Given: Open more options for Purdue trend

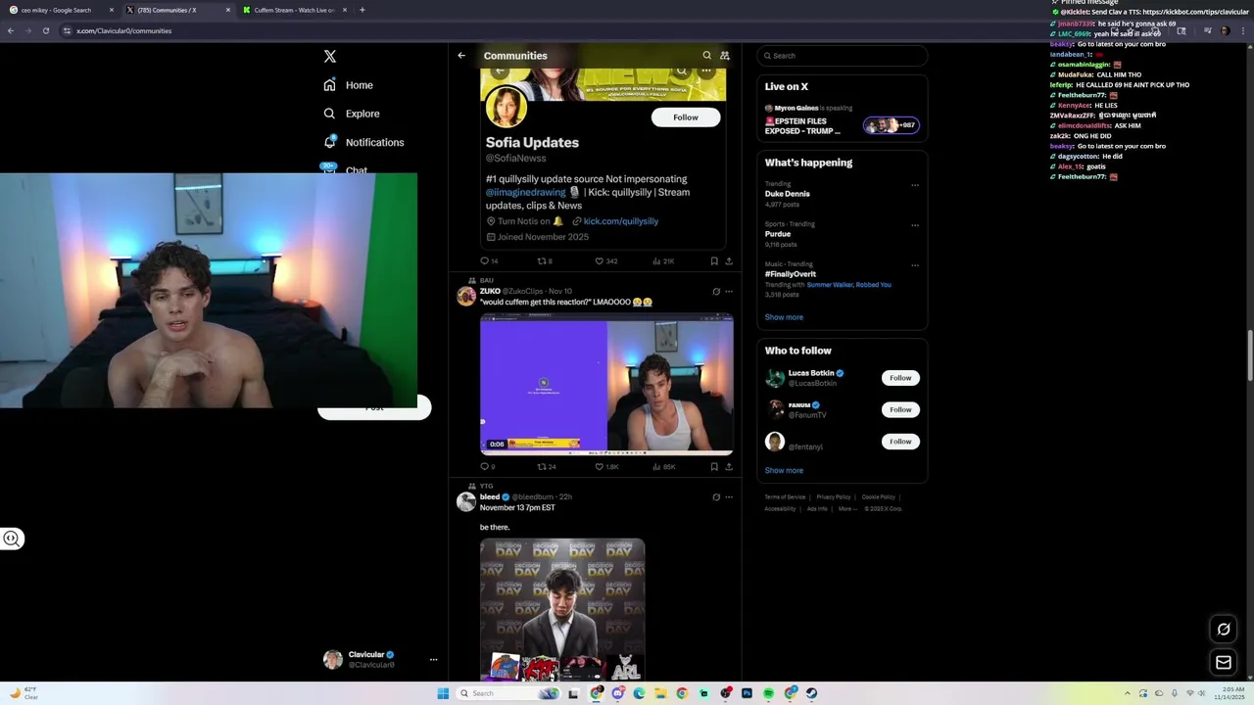Looking at the screenshot, I should point(915,225).
